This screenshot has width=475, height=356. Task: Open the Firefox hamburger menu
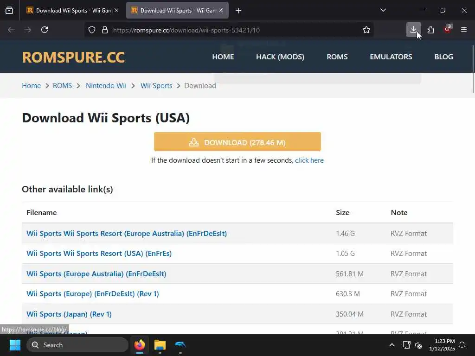[464, 30]
